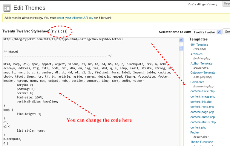Image resolution: width=230 pixels, height=146 pixels.
Task: Open content-page.php template
Action: (x=202, y=112)
